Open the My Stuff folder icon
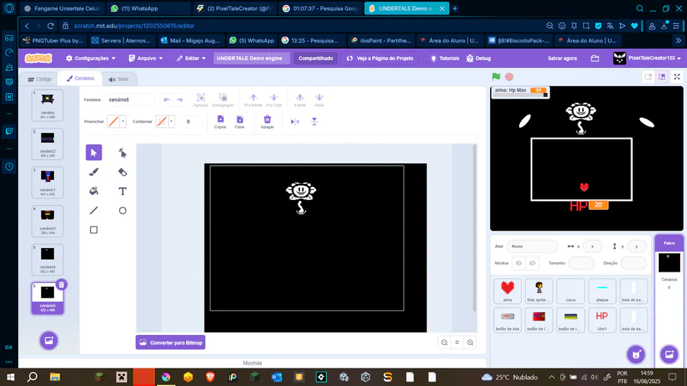This screenshot has width=687, height=386. [x=595, y=58]
